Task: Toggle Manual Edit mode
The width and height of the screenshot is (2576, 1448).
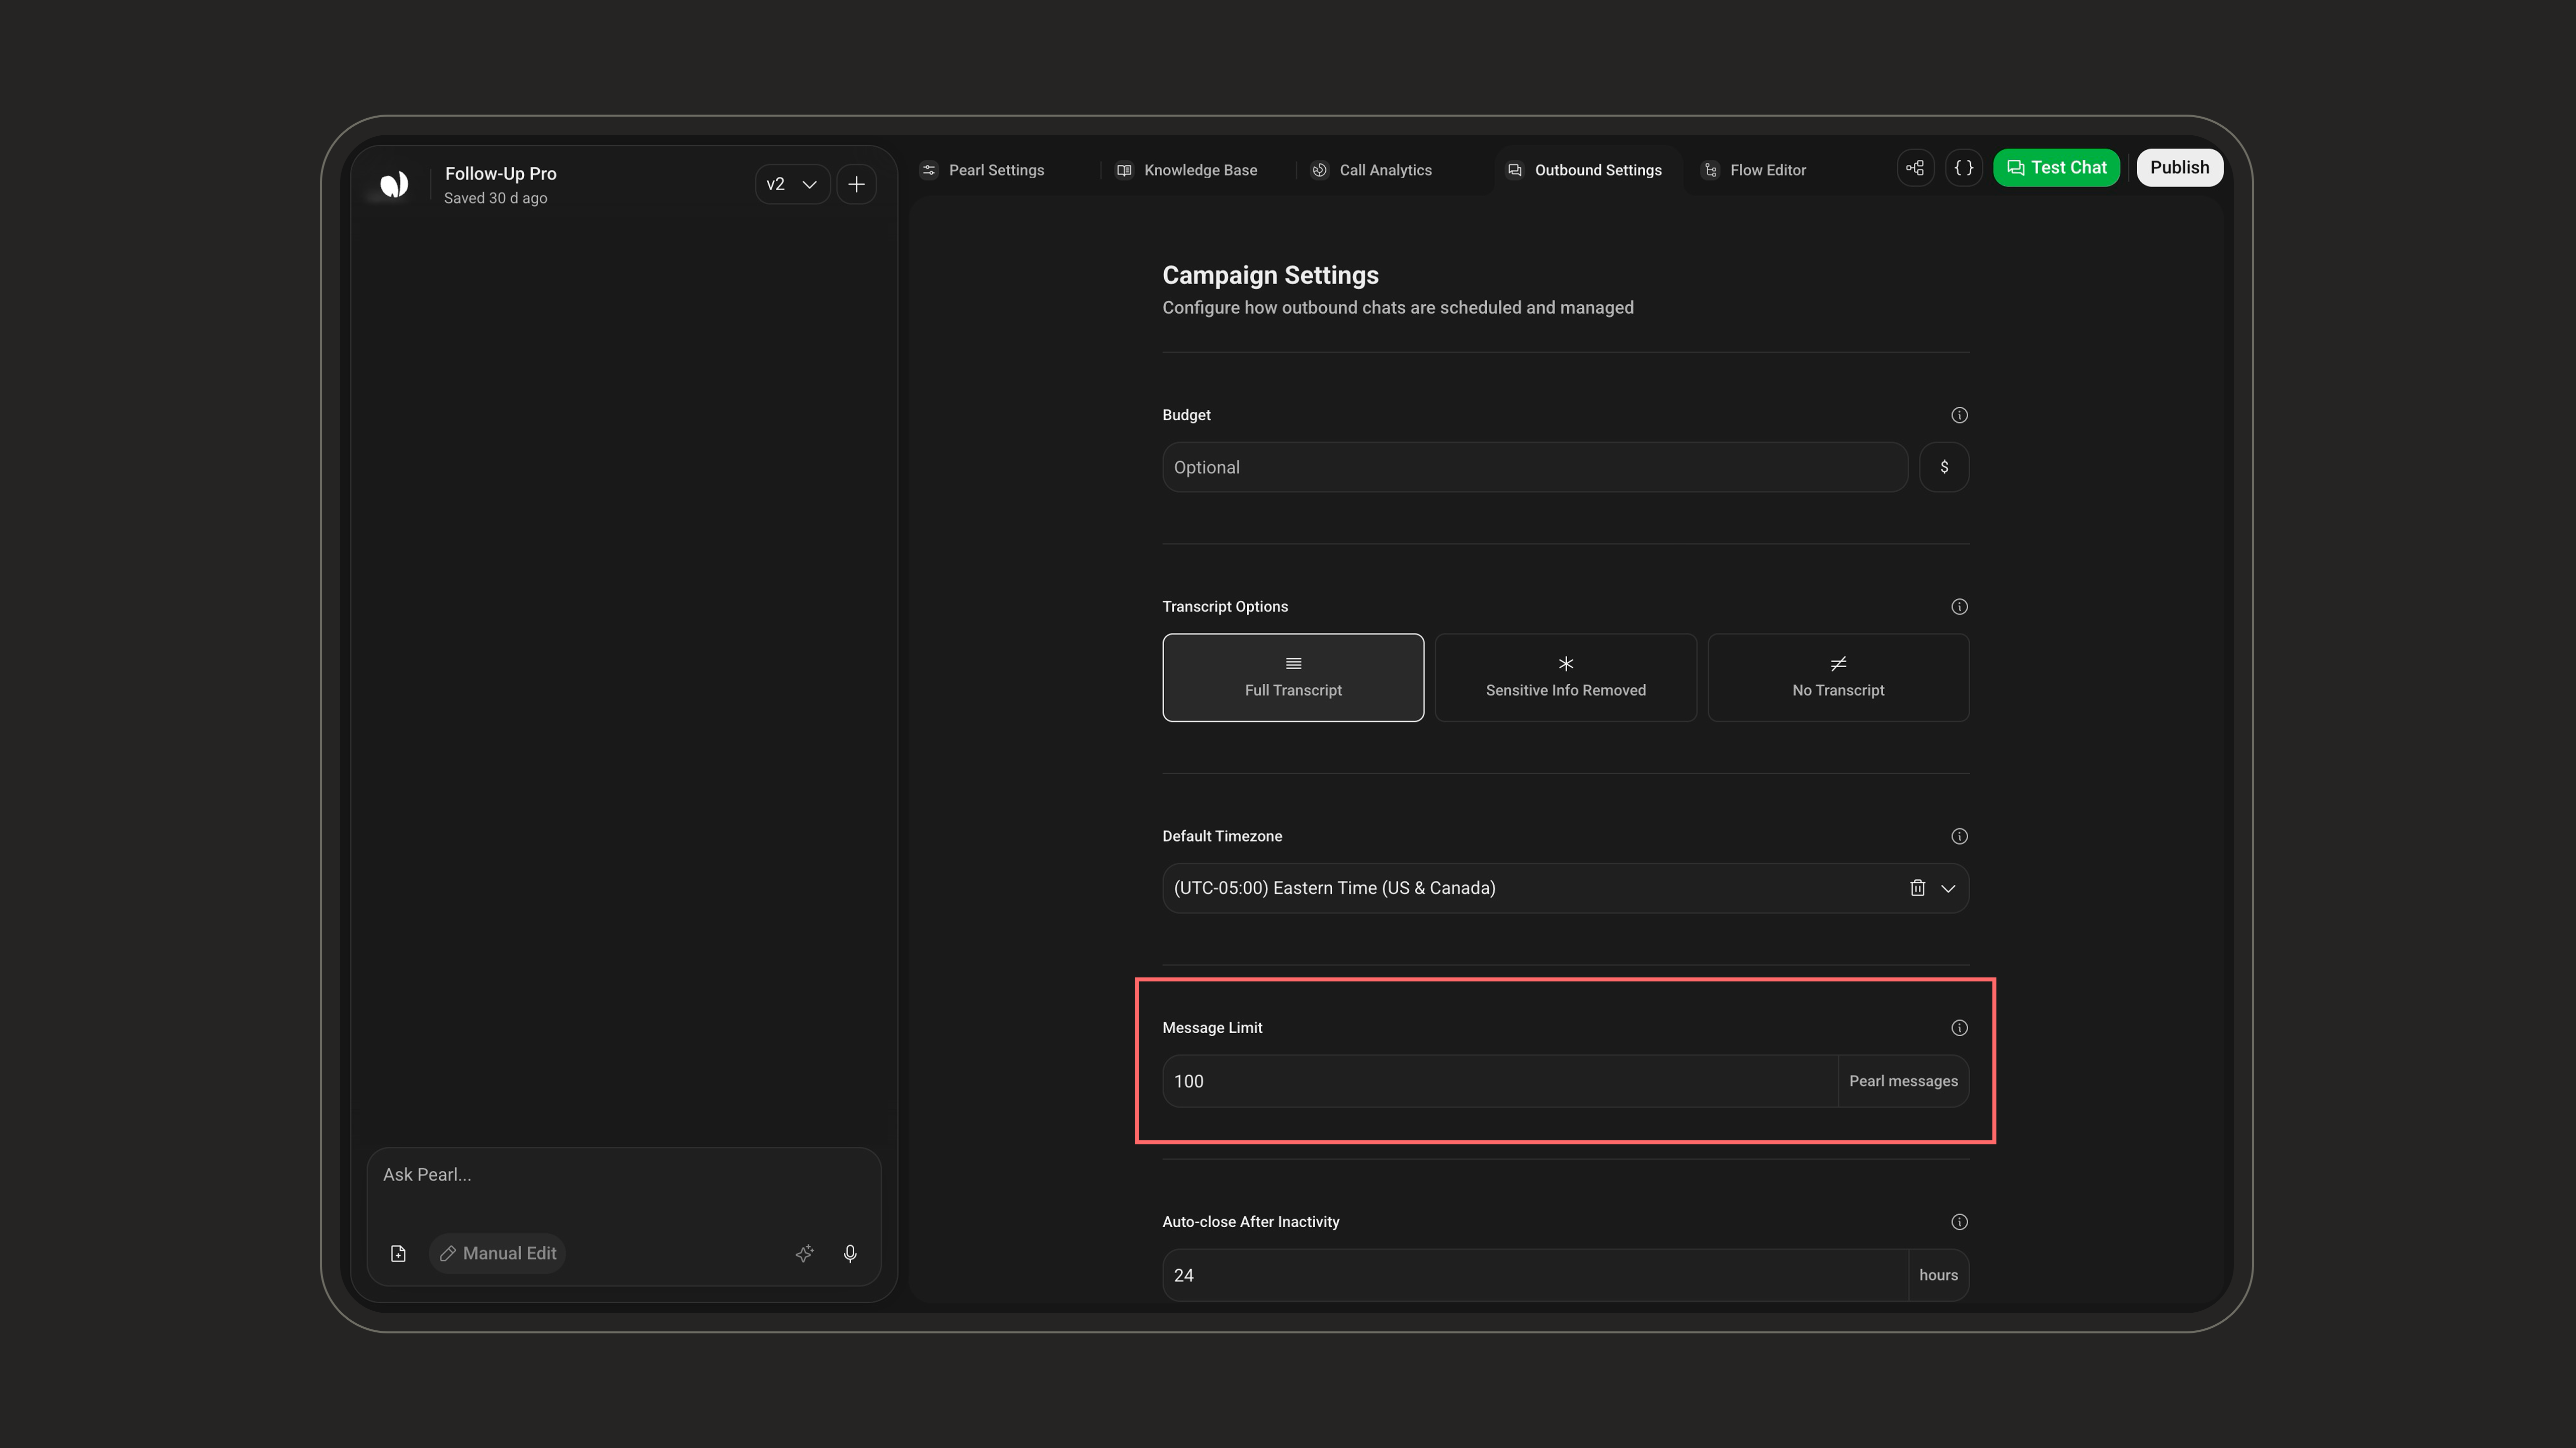Action: pyautogui.click(x=498, y=1253)
